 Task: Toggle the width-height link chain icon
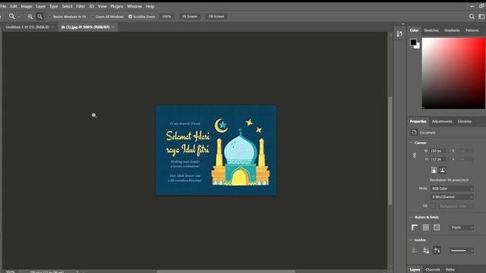pos(415,155)
